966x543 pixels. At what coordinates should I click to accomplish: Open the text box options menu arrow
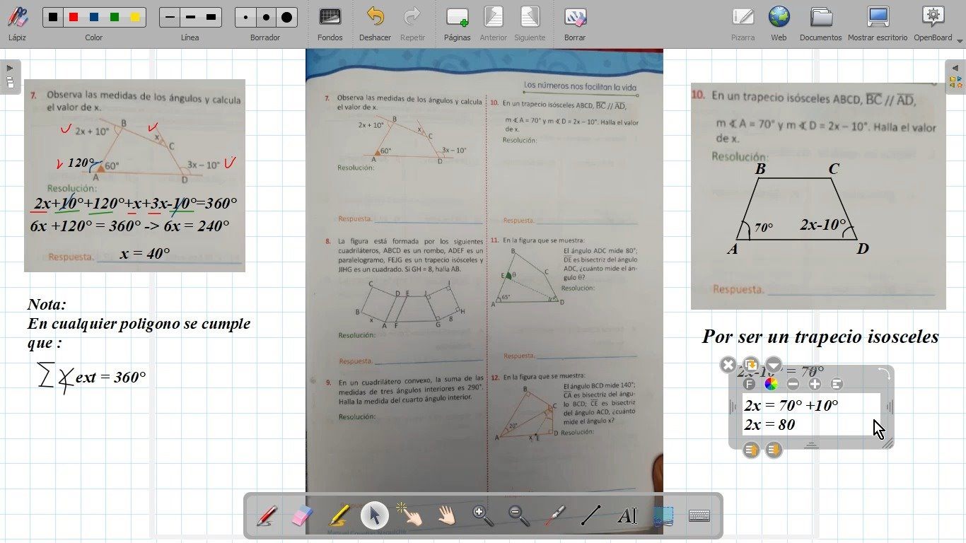[774, 365]
